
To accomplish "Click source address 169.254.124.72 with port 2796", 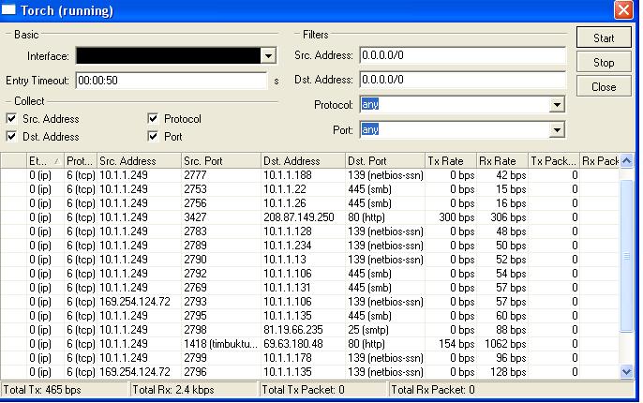I will click(135, 372).
